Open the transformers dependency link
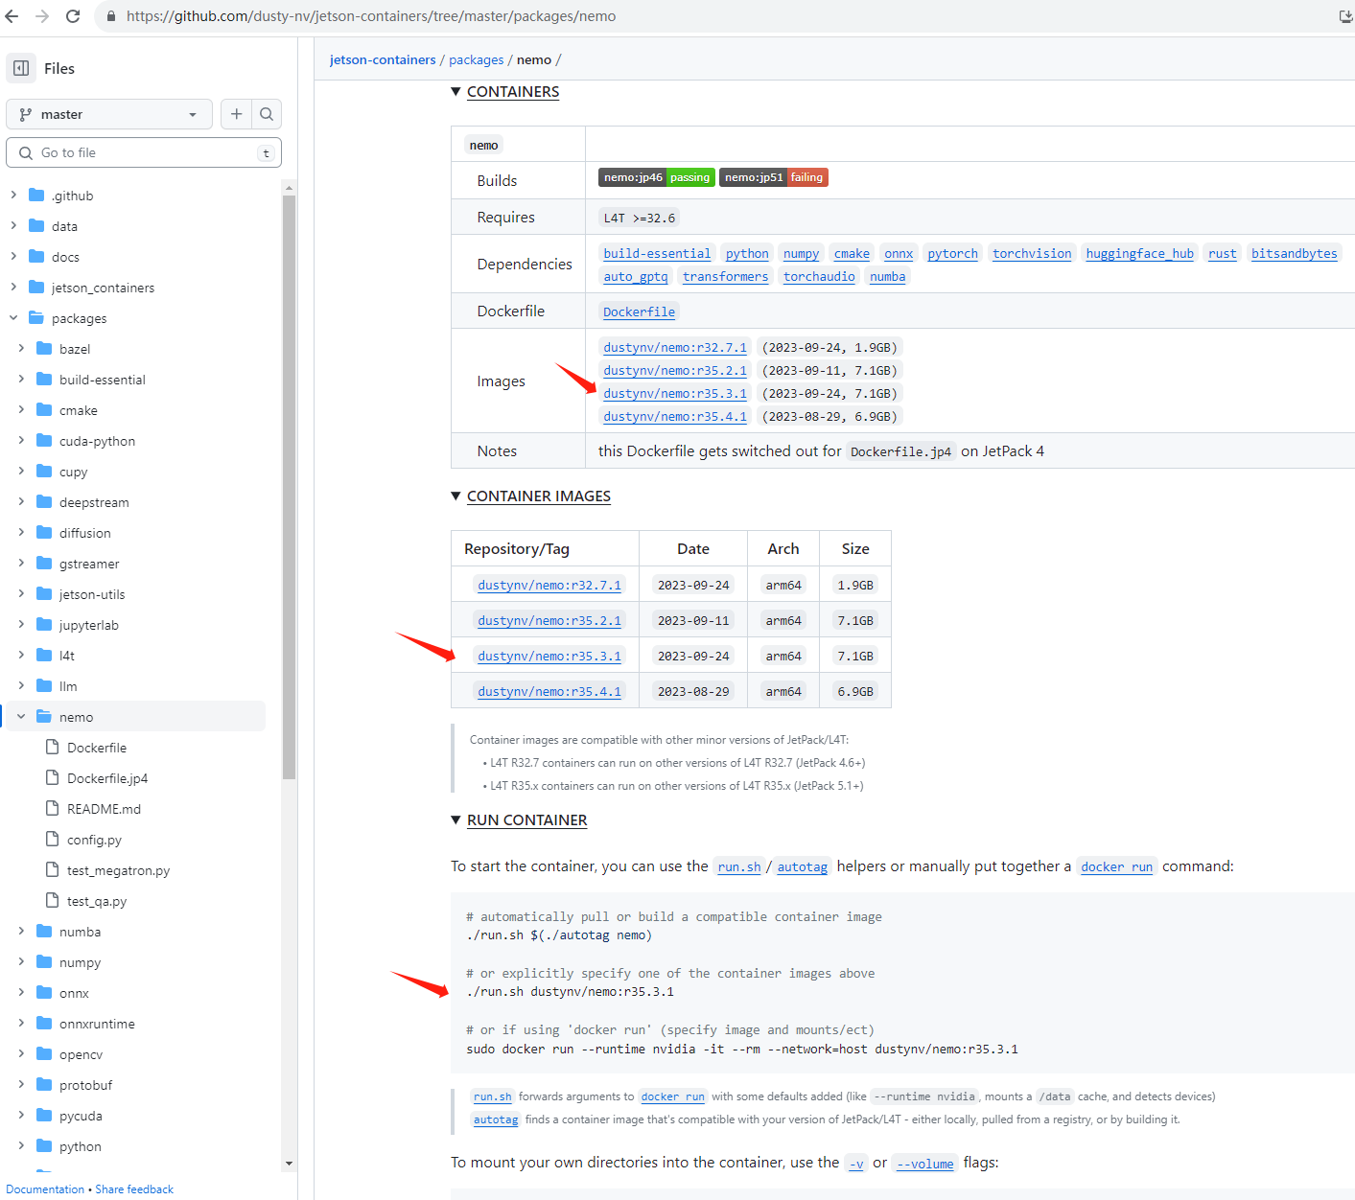The image size is (1355, 1200). (725, 276)
